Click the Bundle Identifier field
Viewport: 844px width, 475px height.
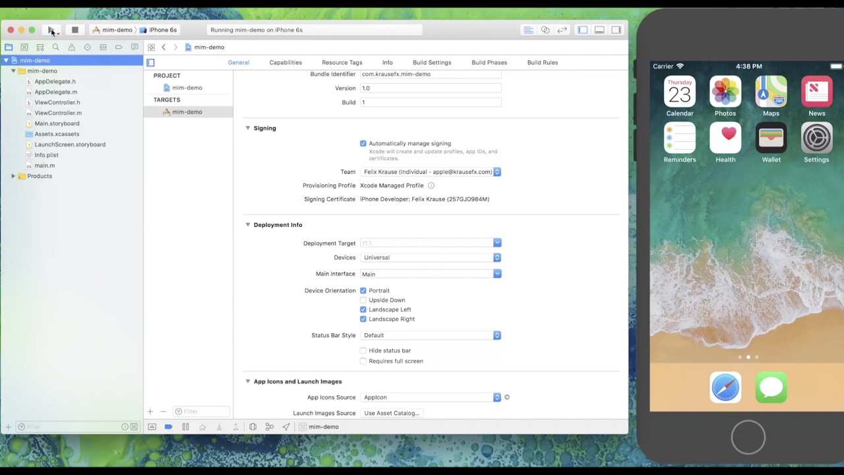tap(431, 74)
